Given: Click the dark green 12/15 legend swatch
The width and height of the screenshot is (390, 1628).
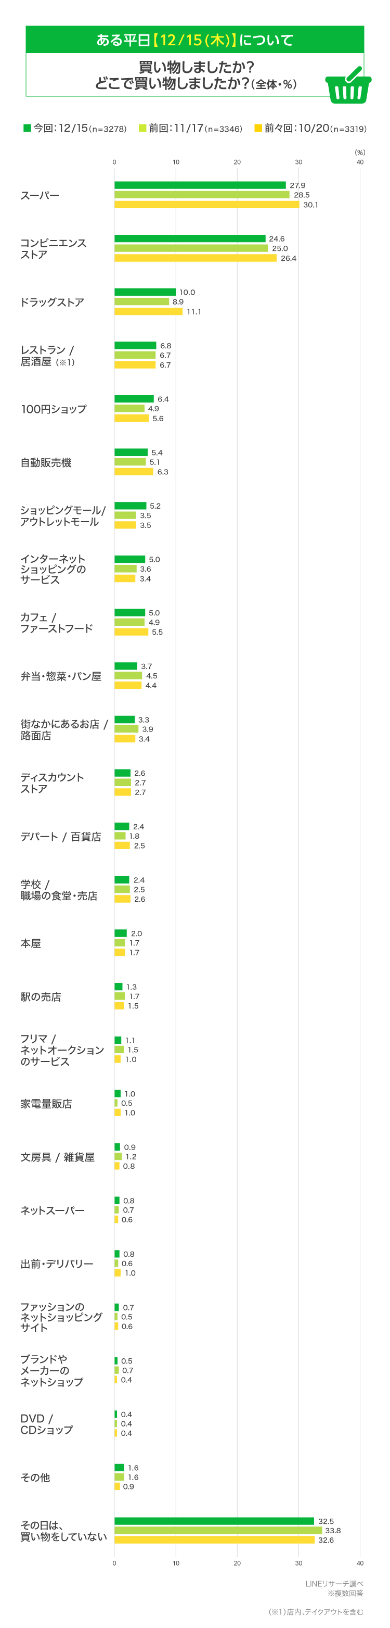Looking at the screenshot, I should pyautogui.click(x=27, y=128).
